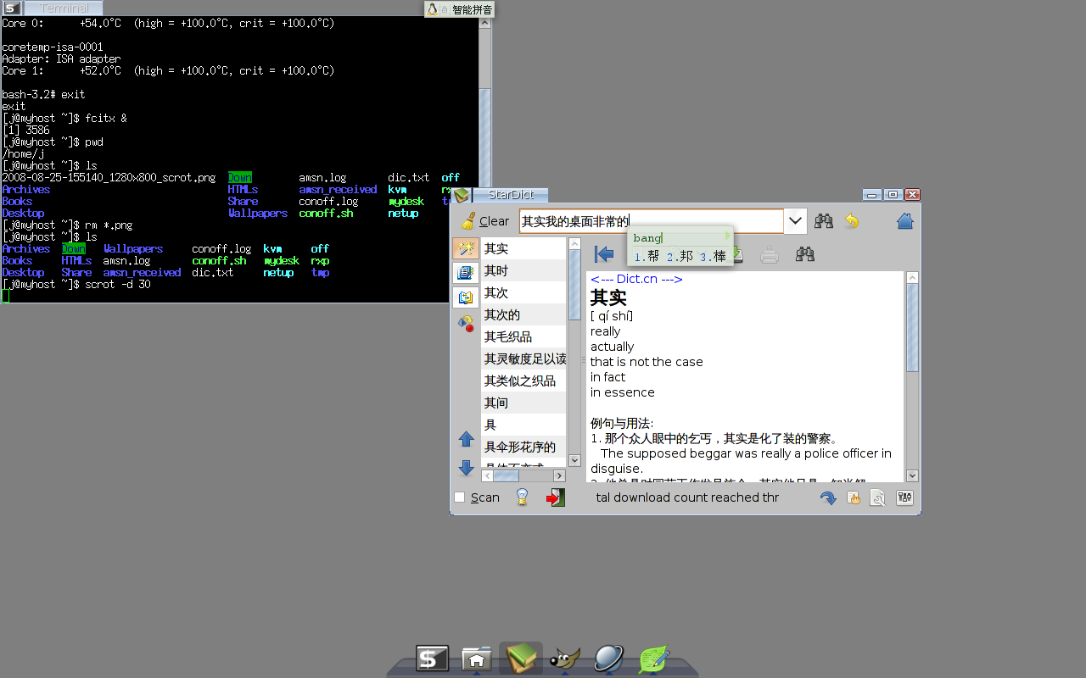Click the colored shapes sidebar icon
The image size is (1086, 678).
pyautogui.click(x=466, y=322)
